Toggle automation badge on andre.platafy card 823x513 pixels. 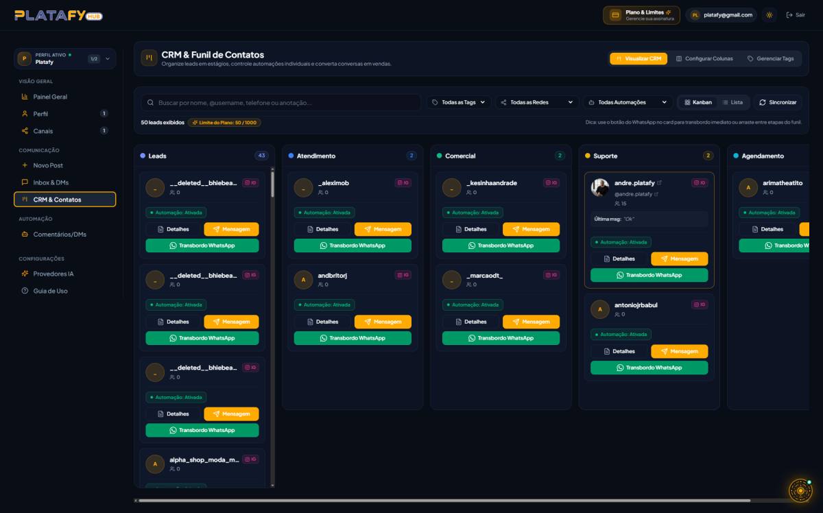(x=620, y=242)
